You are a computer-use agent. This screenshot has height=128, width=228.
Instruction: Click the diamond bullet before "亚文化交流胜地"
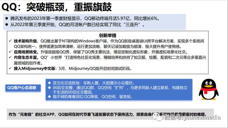point(49,83)
